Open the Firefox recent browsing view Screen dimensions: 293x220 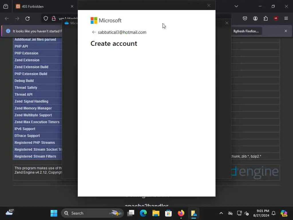6,6
